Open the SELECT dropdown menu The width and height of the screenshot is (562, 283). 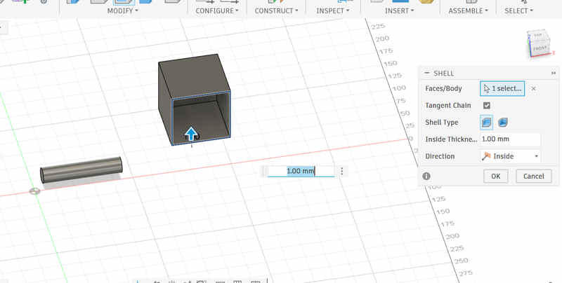(x=518, y=11)
